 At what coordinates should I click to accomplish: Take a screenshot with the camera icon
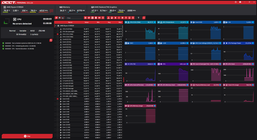pos(240,2)
